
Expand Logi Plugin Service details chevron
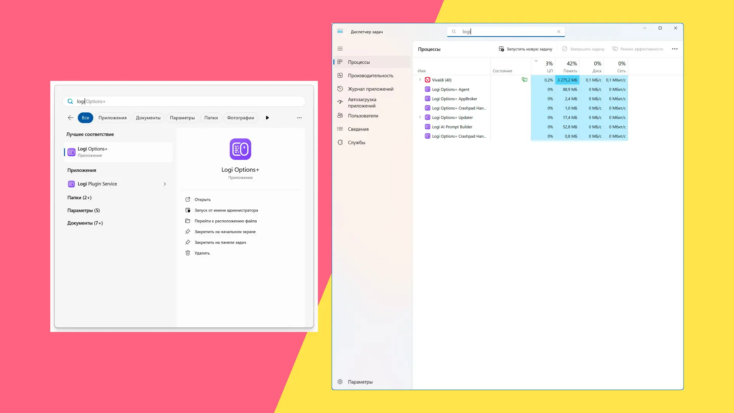(x=165, y=184)
